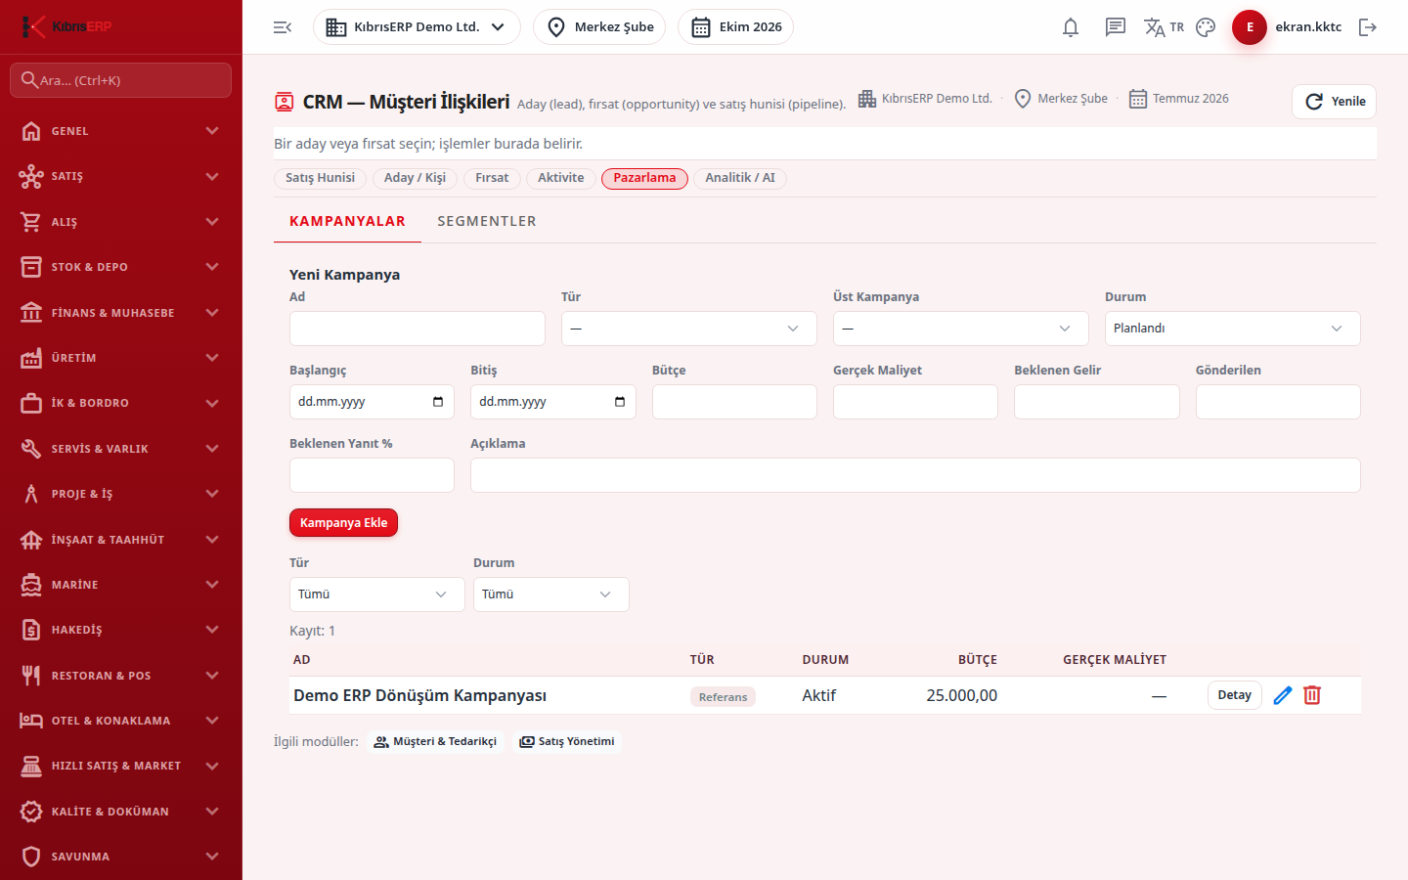Click the Yenile refresh button
1408x880 pixels.
[1335, 102]
